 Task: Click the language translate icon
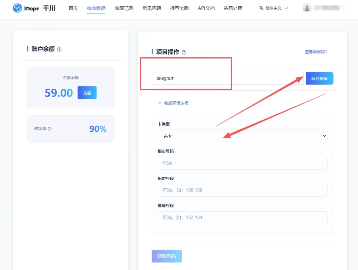(261, 8)
